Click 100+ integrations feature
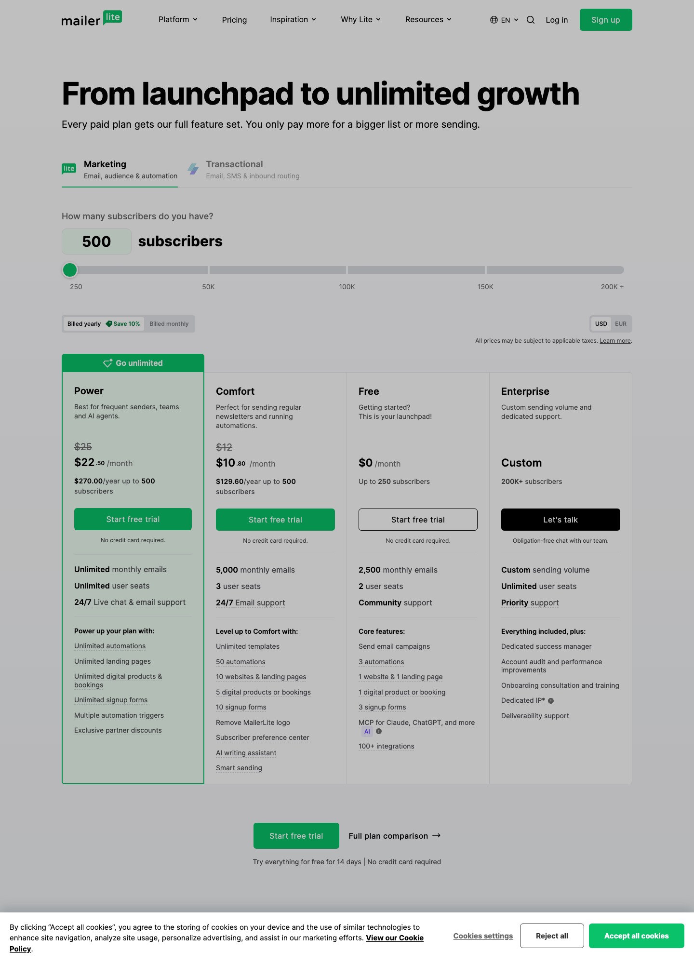This screenshot has height=964, width=694. tap(387, 746)
